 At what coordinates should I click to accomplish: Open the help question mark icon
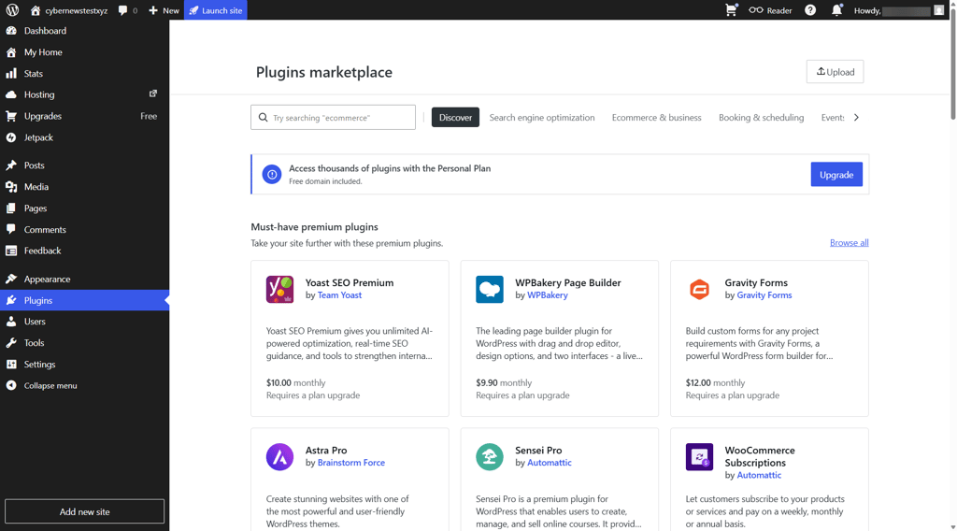[x=810, y=10]
